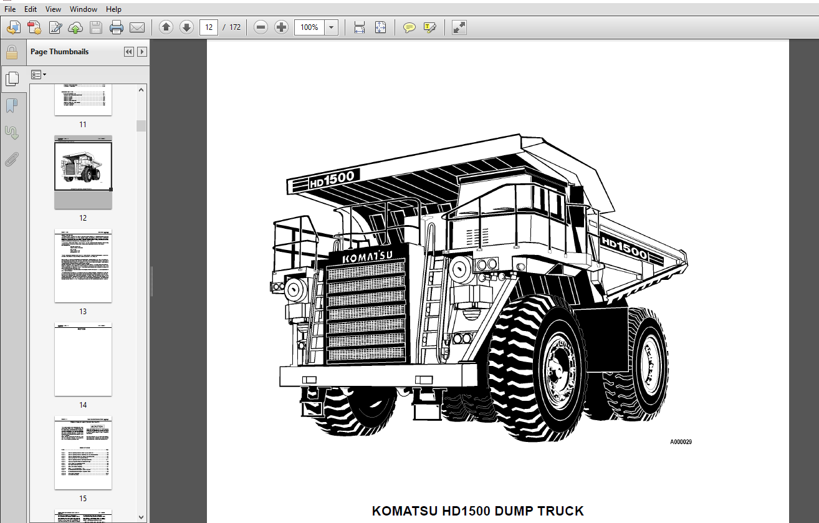Viewport: 819px width, 523px height.
Task: Click the 'KOMATSU HD1500 DUMP TRUCK' caption
Action: point(478,511)
